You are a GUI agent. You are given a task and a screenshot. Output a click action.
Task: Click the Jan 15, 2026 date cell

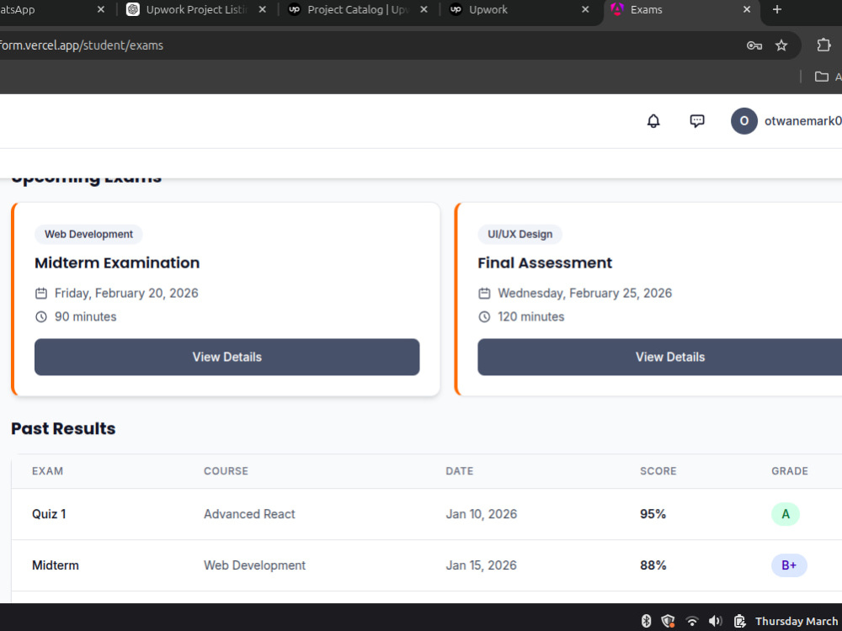point(481,565)
